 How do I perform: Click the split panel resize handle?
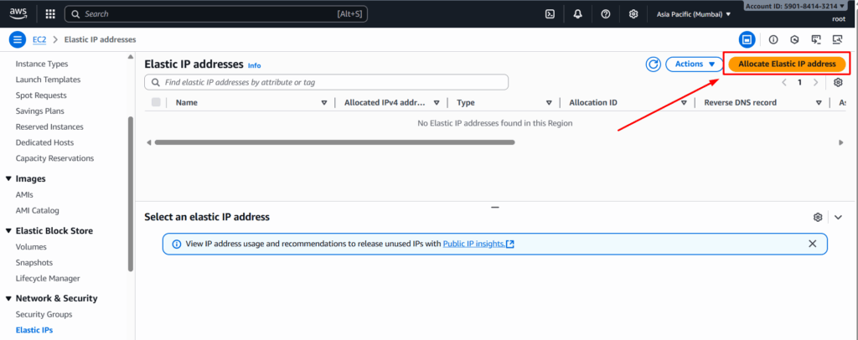[x=495, y=207]
